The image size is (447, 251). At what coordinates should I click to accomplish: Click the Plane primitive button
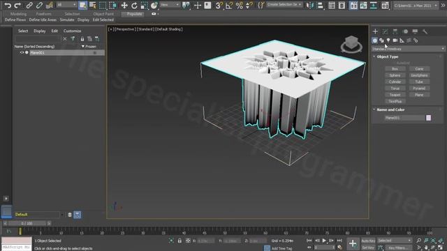tap(419, 95)
